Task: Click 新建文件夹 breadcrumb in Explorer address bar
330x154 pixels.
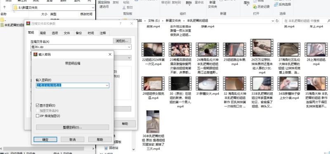Action: tap(173, 21)
